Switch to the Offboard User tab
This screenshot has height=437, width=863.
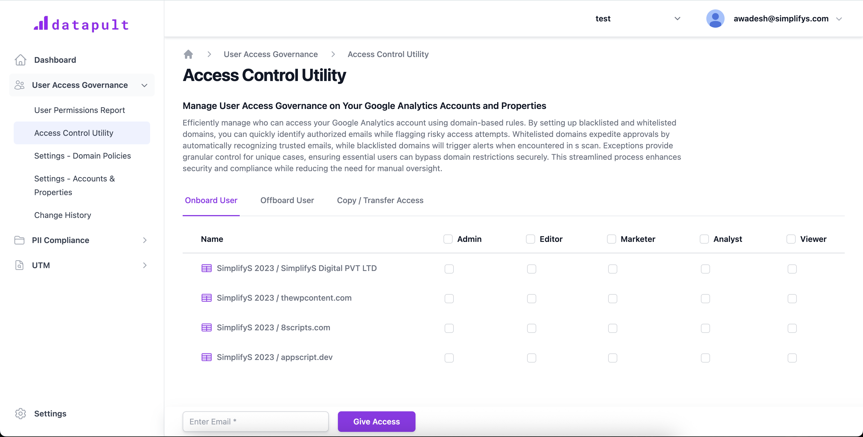(287, 200)
